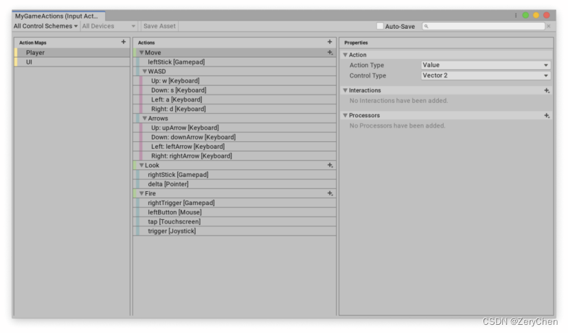Add binding to Move action plus icon
The image size is (568, 333).
tap(330, 53)
